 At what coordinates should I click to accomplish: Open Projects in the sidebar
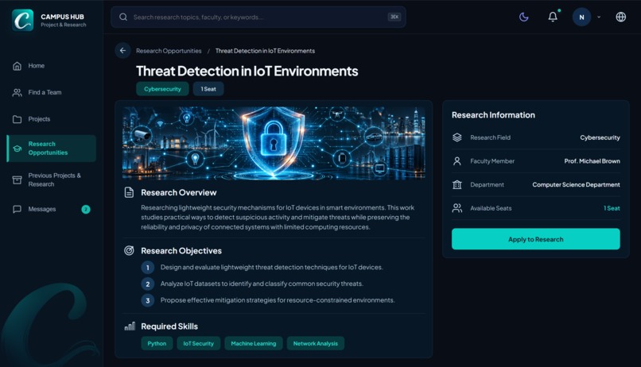pos(52,119)
